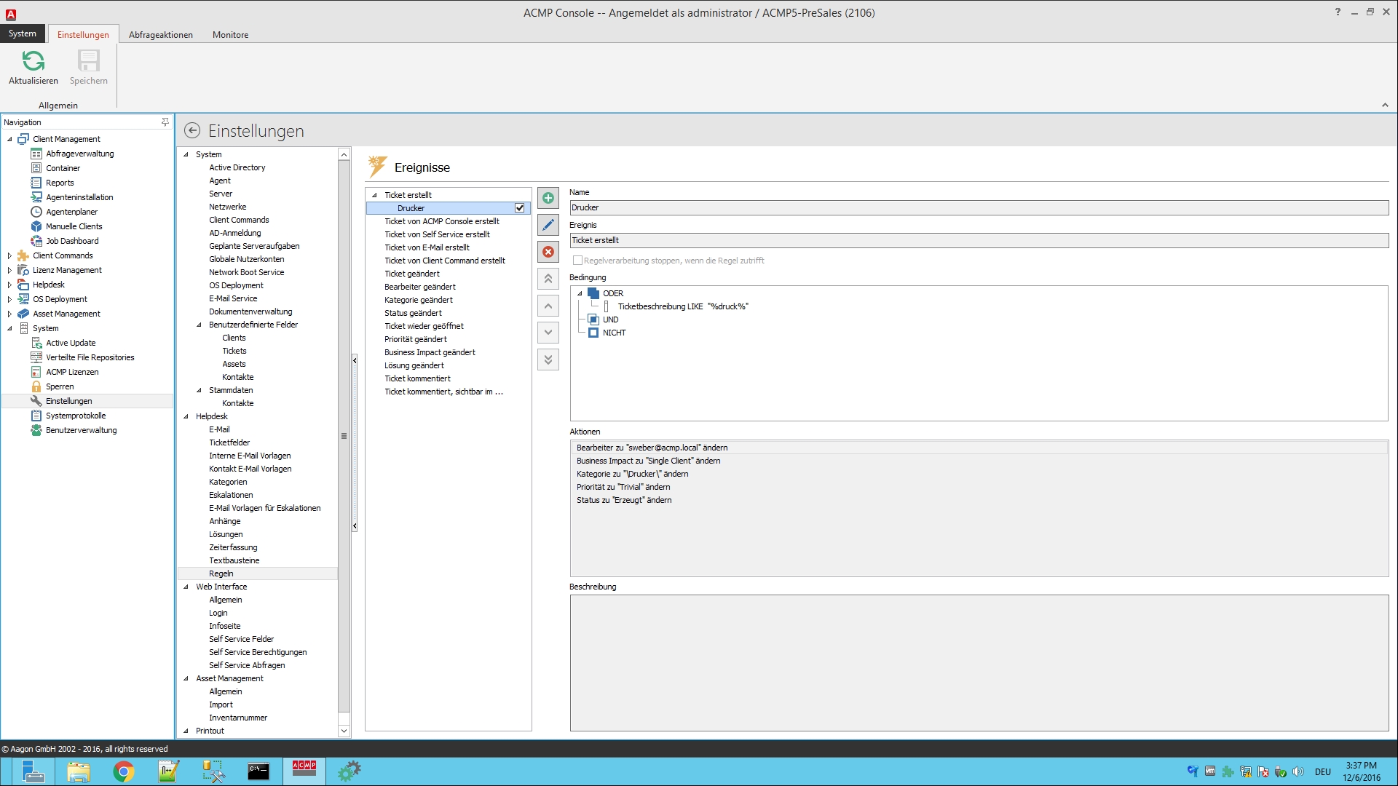
Task: Move rule to bottom with double-down arrow
Action: coord(548,360)
